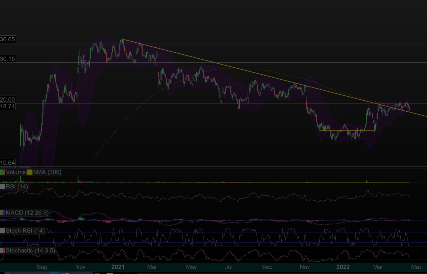The image size is (427, 274).
Task: Click the 2022 marker on time axis
Action: coord(343,267)
